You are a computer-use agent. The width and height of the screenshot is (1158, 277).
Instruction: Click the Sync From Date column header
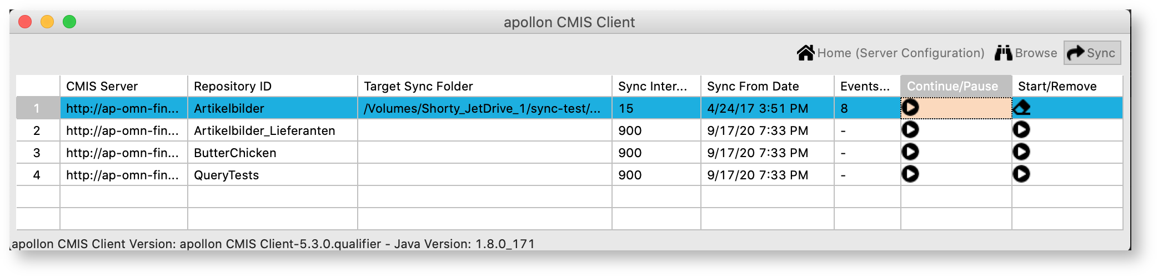pyautogui.click(x=768, y=86)
